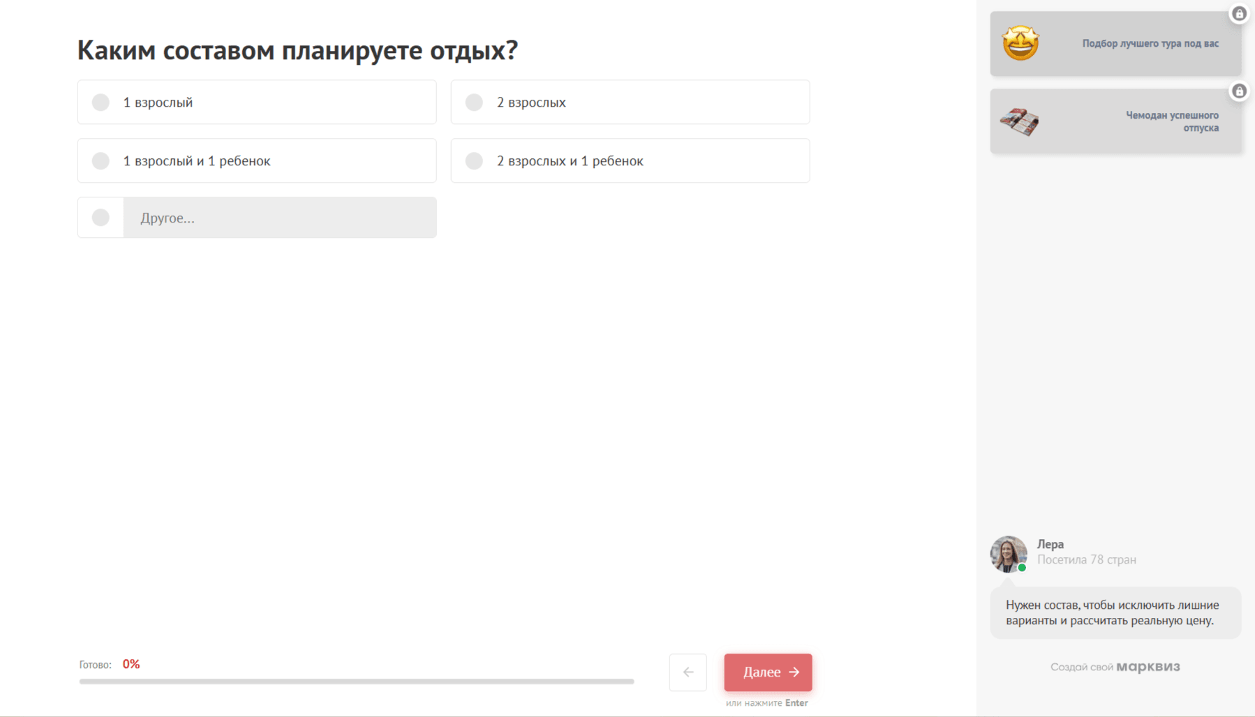The height and width of the screenshot is (717, 1255).
Task: Click the suitcase magazine icon
Action: tap(1019, 121)
